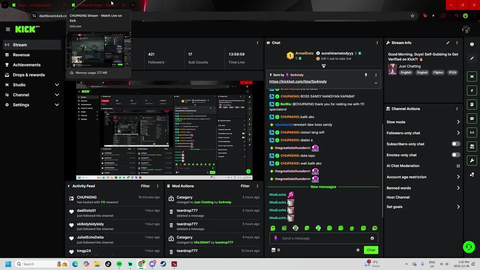The height and width of the screenshot is (270, 480).
Task: Expand Slow mode options
Action: point(458,122)
